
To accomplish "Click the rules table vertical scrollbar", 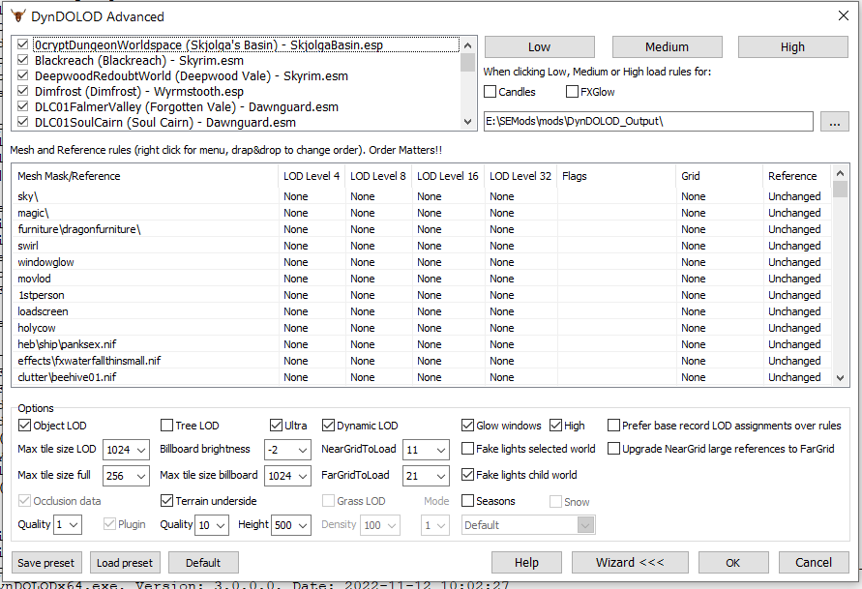I will 840,280.
